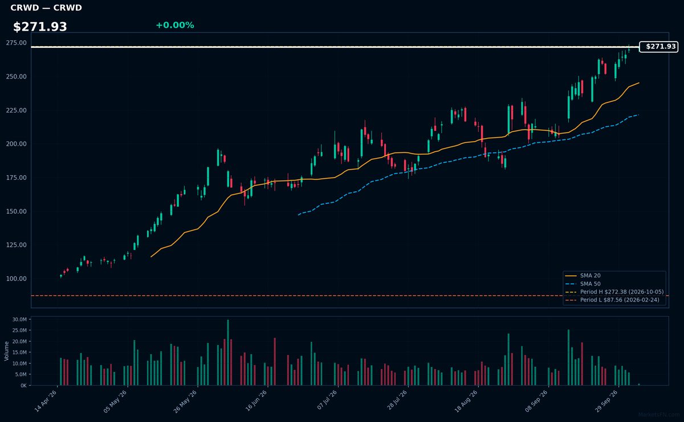The height and width of the screenshot is (422, 684).
Task: Click the 25.0M volume axis label
Action: pyautogui.click(x=19, y=330)
